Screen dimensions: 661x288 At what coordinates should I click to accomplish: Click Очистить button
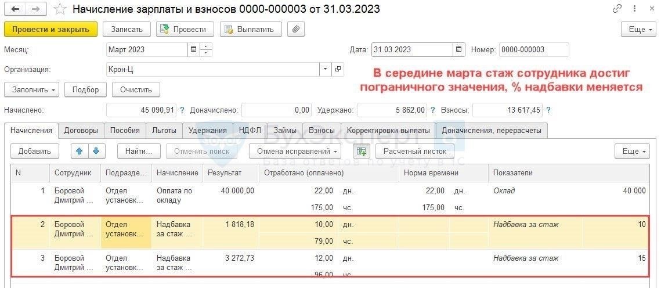click(x=136, y=90)
